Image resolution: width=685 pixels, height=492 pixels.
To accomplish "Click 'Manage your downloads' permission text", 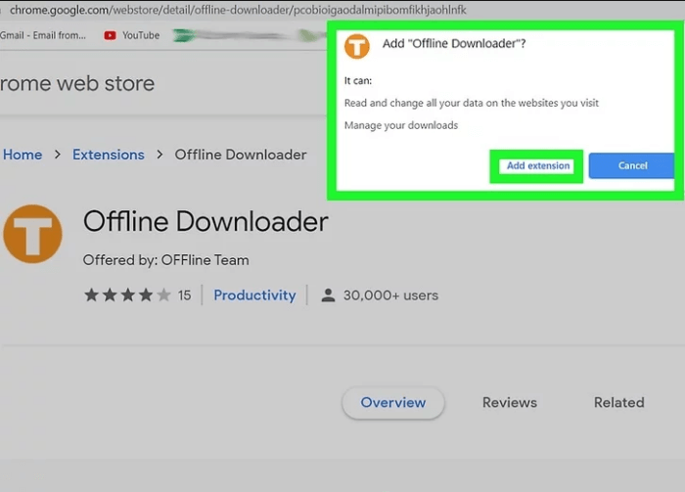I will coord(401,126).
